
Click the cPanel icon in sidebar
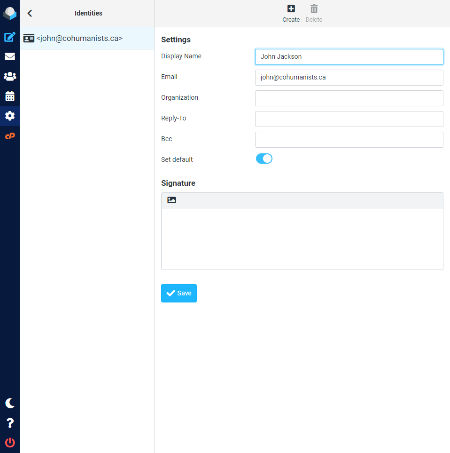pos(10,136)
